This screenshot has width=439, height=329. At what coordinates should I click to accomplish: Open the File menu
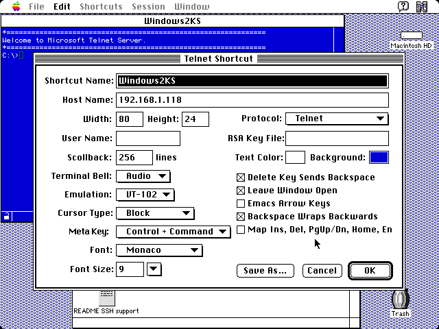[36, 6]
